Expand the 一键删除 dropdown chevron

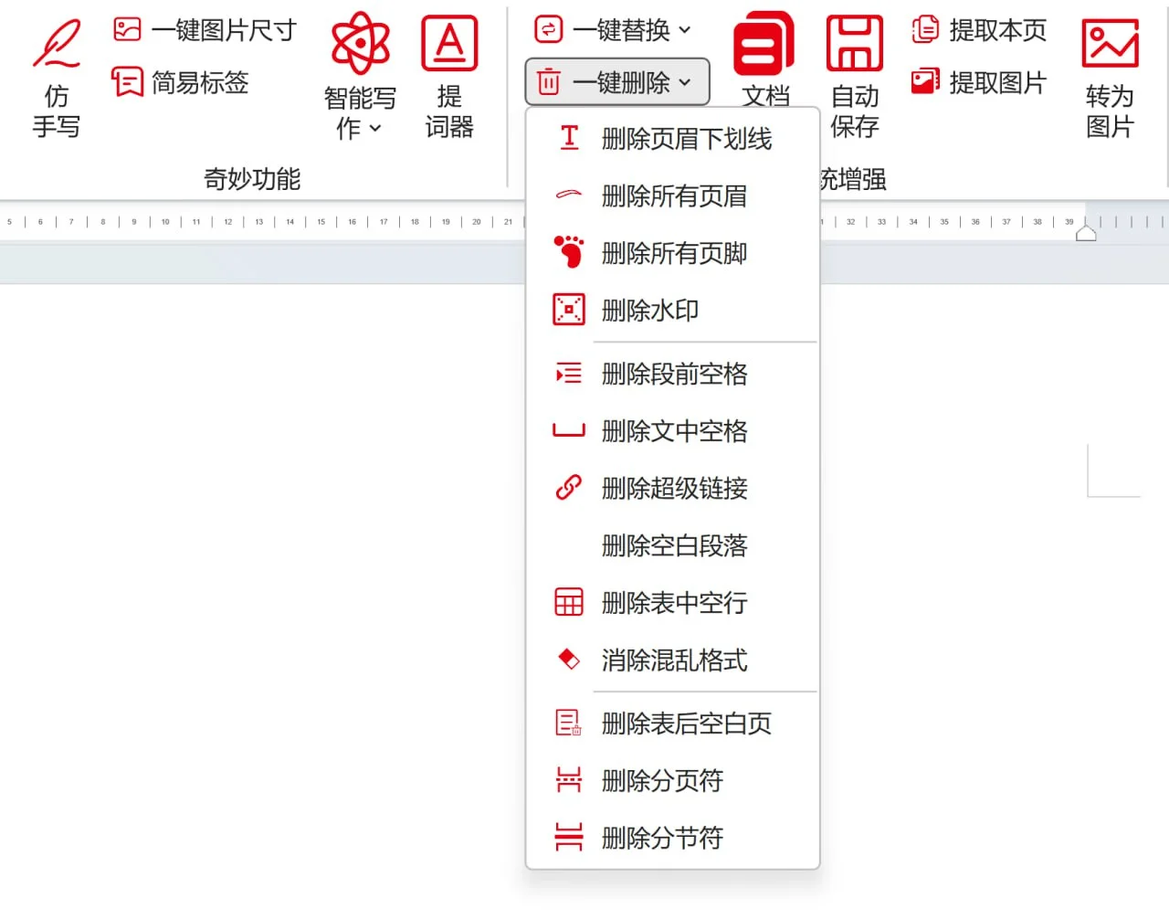[x=686, y=81]
